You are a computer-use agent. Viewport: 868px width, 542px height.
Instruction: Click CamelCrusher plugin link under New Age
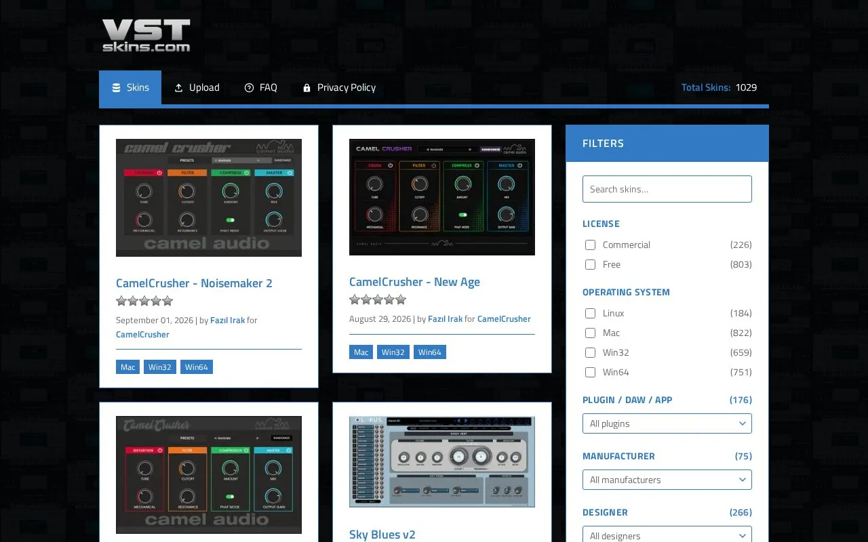(x=504, y=318)
